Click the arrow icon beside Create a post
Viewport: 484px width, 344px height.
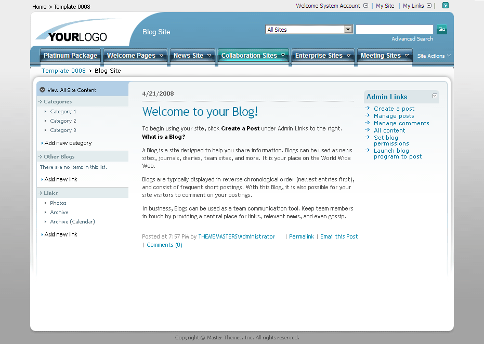click(x=368, y=109)
